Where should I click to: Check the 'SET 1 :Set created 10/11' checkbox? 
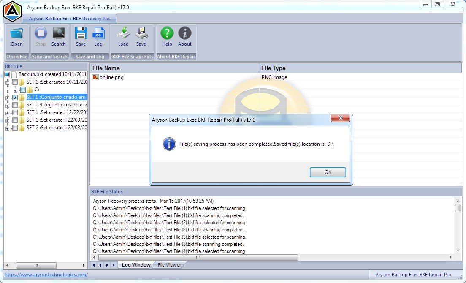[x=15, y=82]
